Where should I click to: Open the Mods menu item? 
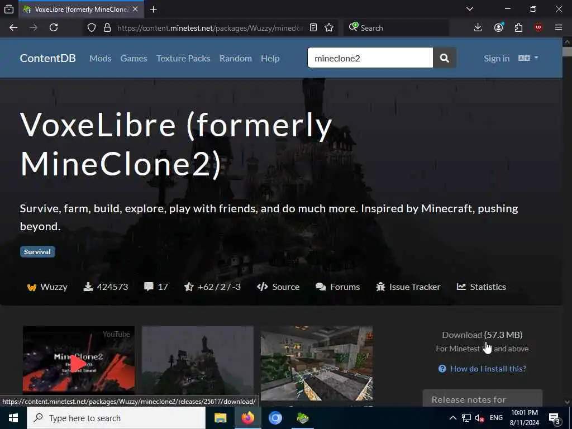coord(101,58)
